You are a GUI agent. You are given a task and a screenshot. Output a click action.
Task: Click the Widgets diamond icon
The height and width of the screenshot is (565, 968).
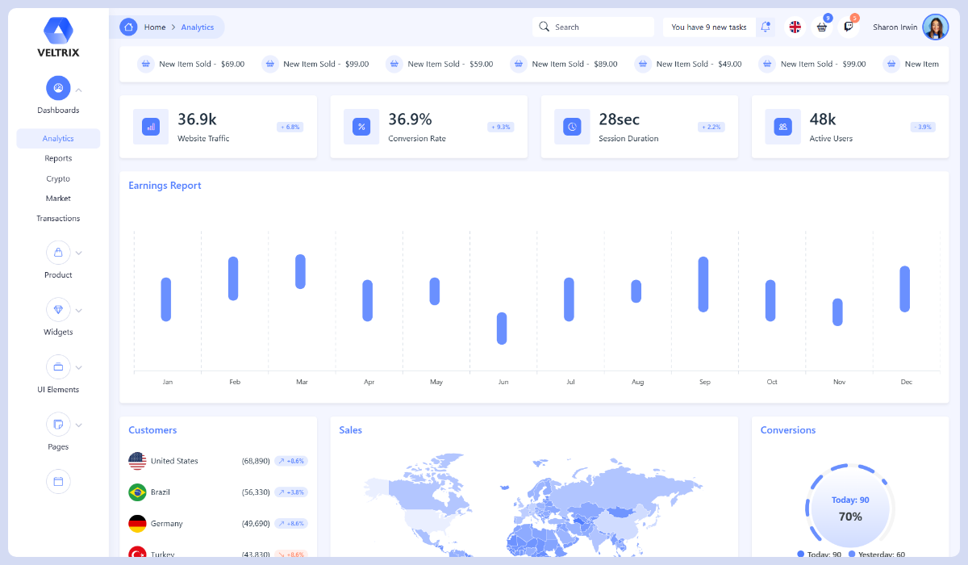click(x=56, y=309)
